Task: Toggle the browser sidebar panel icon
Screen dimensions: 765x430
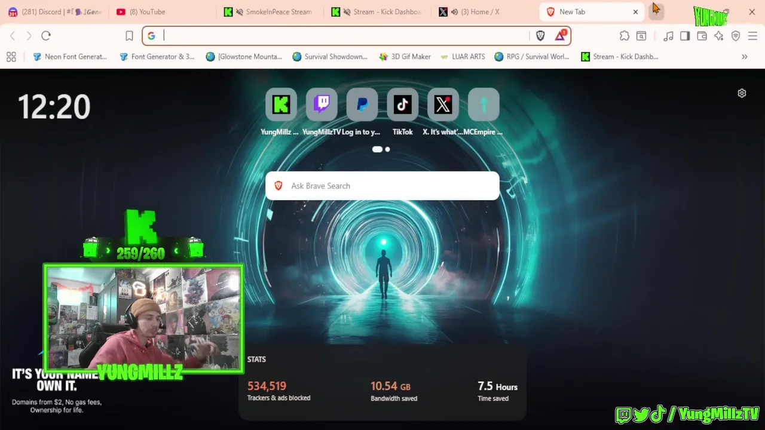Action: pos(685,36)
